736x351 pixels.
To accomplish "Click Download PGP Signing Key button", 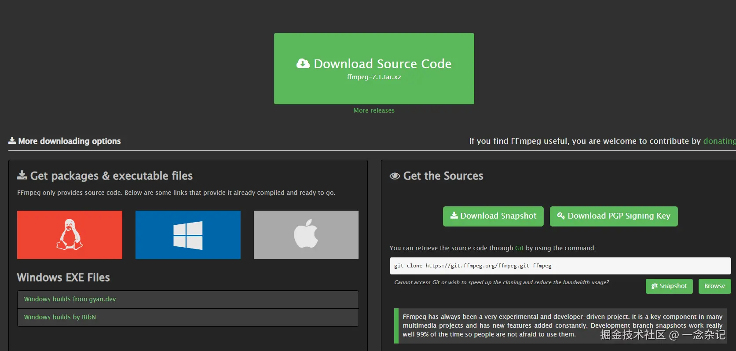I will click(x=614, y=216).
